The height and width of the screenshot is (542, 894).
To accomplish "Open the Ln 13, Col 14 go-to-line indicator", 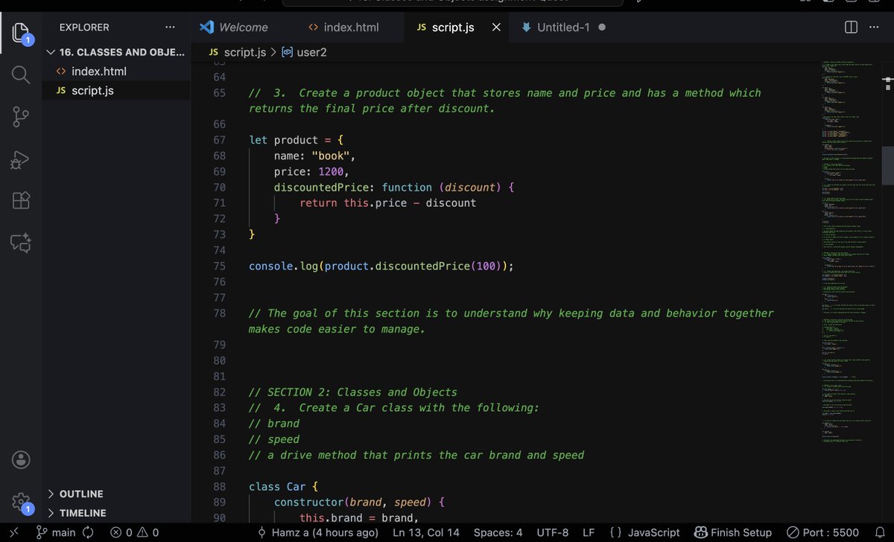I will click(x=426, y=532).
